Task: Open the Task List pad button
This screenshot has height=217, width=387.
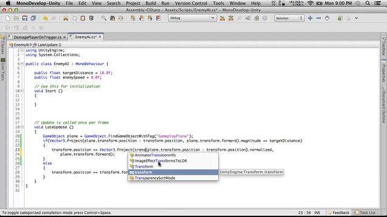Action: point(365,212)
